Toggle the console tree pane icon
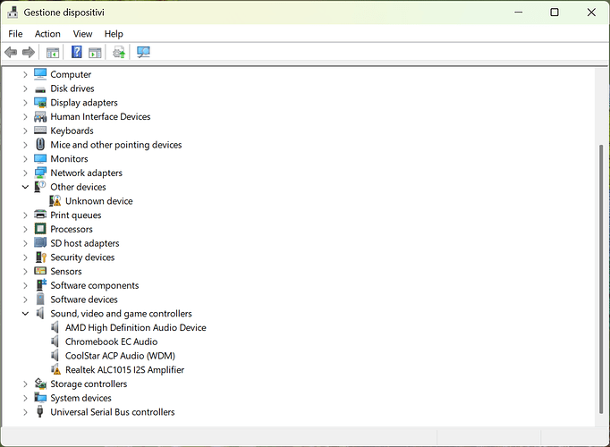610x447 pixels. click(53, 52)
